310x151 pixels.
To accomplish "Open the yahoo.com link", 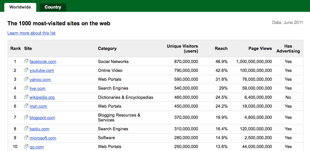I will (40, 79).
